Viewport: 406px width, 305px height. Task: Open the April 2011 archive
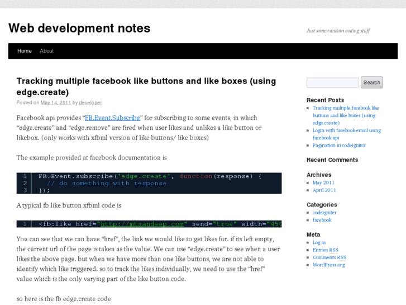click(324, 190)
